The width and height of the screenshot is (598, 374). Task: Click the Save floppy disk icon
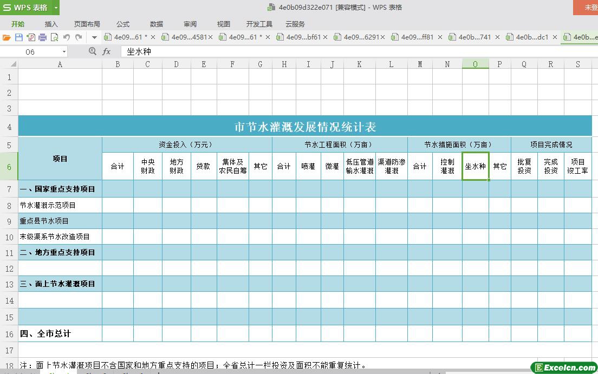click(x=18, y=37)
